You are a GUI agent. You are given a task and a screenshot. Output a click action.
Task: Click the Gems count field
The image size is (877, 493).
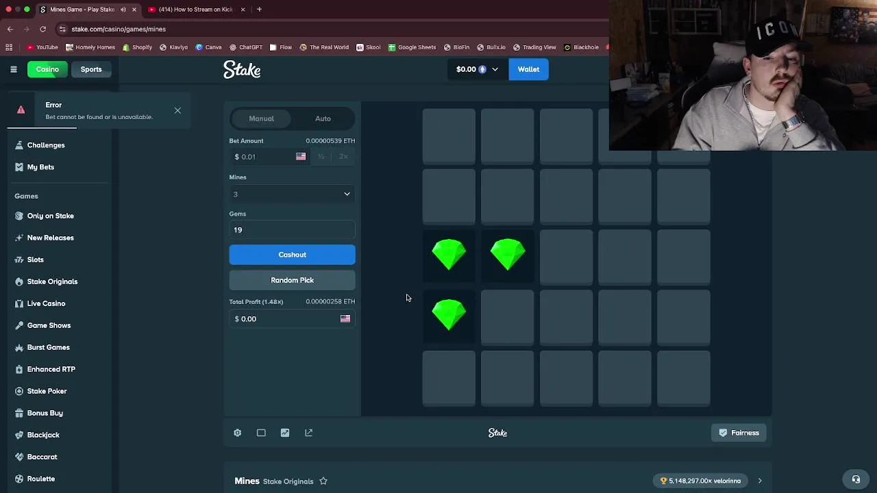coord(292,230)
